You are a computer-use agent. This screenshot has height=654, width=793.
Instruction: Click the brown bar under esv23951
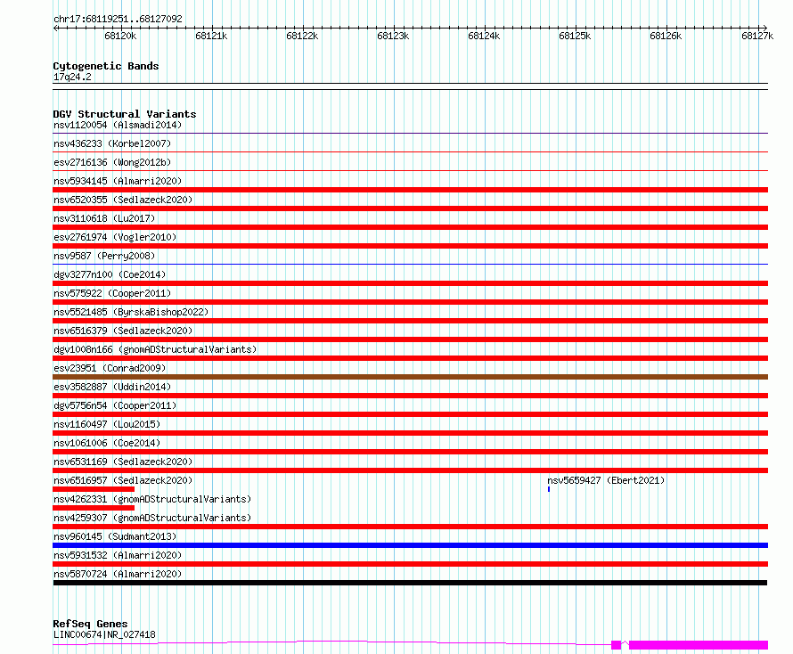410,377
